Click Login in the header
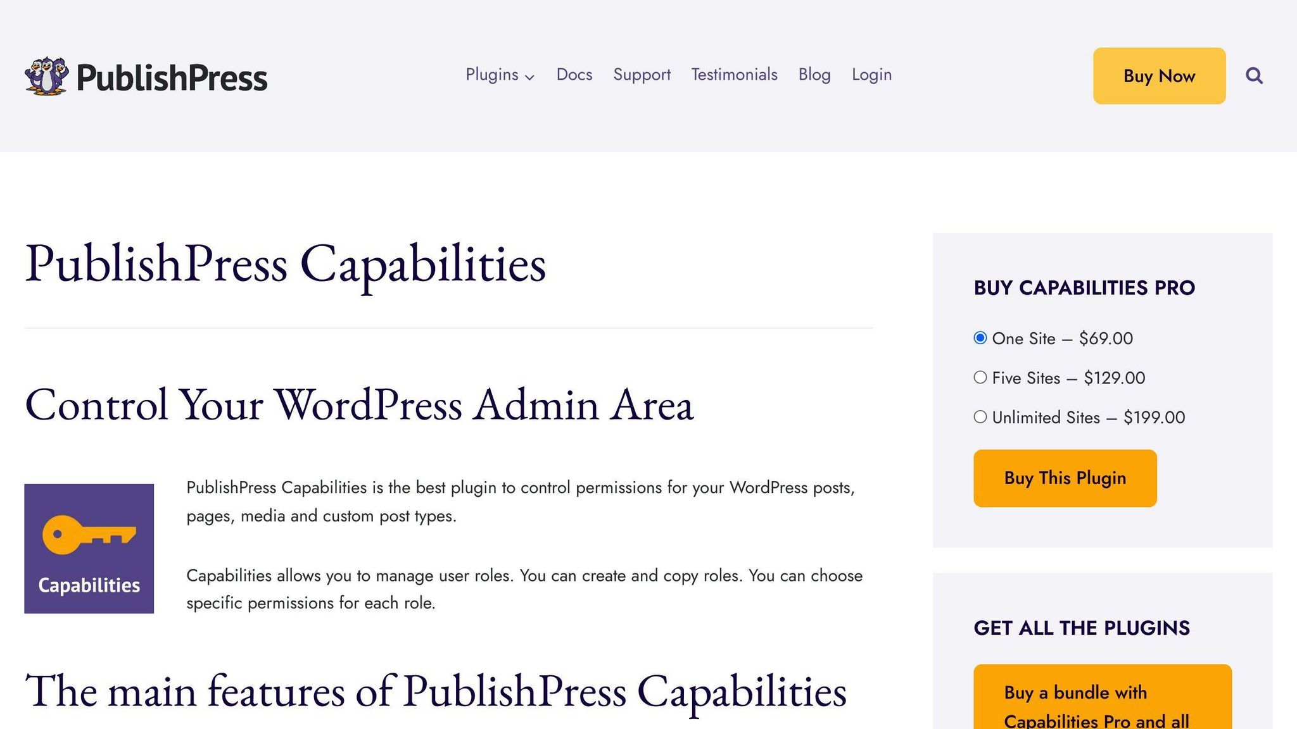The width and height of the screenshot is (1297, 729). pos(871,75)
